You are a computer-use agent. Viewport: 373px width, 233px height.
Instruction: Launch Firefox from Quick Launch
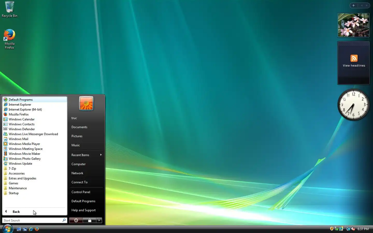pos(37,229)
